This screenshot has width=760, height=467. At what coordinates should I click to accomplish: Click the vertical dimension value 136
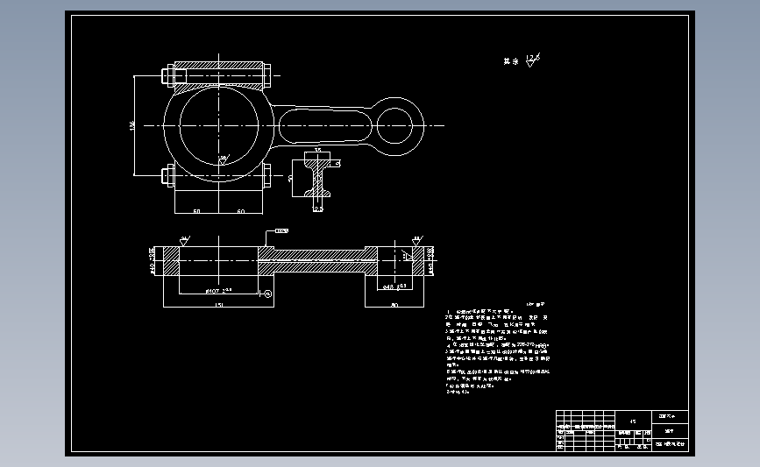pyautogui.click(x=131, y=125)
